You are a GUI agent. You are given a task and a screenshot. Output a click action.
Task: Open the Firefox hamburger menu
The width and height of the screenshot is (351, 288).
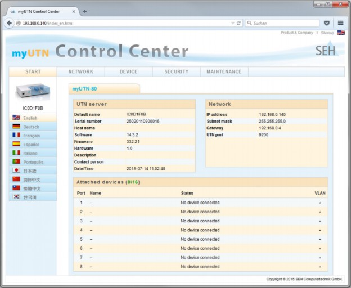pos(340,24)
